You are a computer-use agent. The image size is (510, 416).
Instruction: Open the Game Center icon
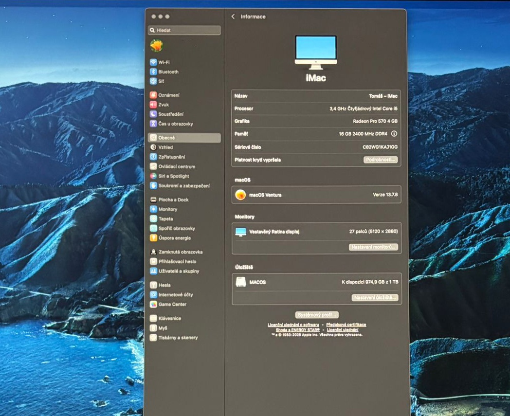[x=153, y=305]
